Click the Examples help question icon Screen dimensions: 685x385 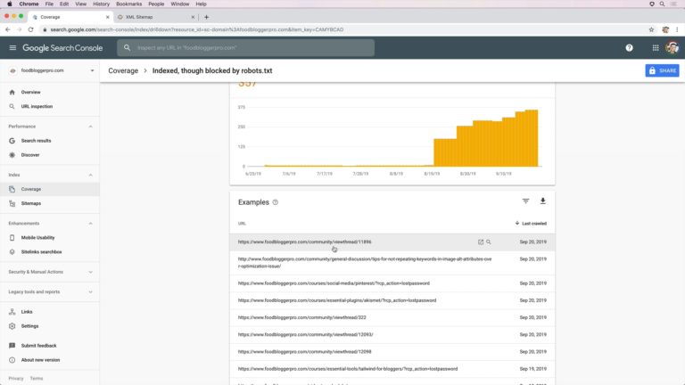(x=276, y=202)
